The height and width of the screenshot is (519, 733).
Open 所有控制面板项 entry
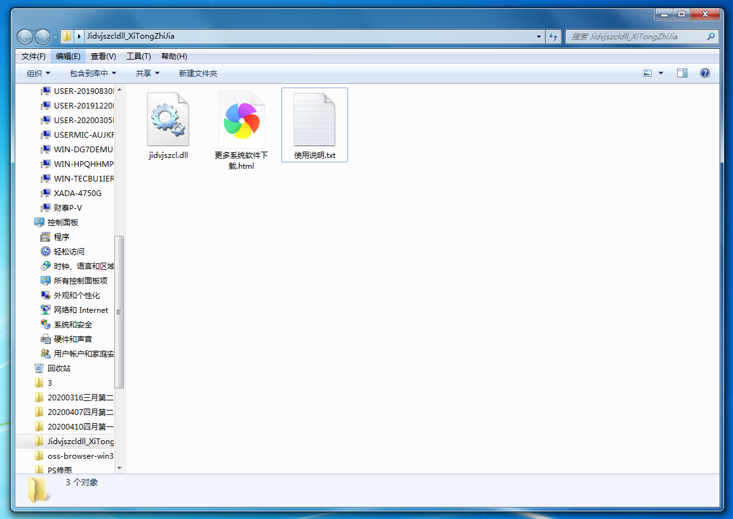click(74, 281)
